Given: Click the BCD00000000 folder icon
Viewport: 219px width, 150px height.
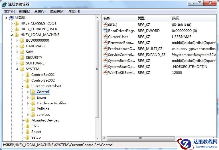Looking at the screenshot, I should pyautogui.click(x=22, y=40).
